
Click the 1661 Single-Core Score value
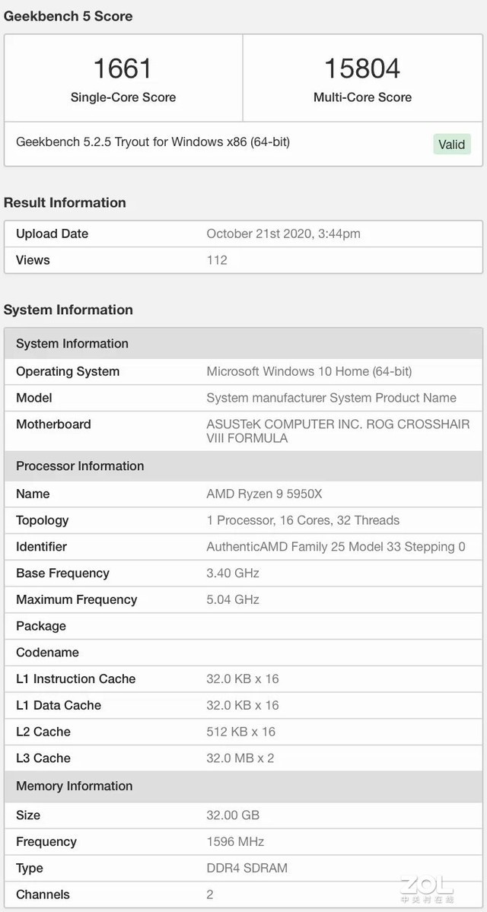click(x=123, y=68)
